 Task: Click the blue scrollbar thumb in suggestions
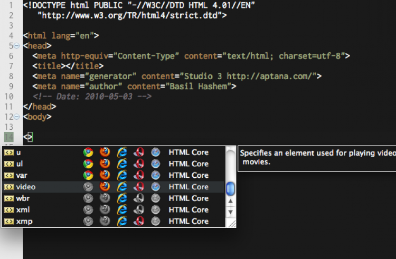coord(230,188)
